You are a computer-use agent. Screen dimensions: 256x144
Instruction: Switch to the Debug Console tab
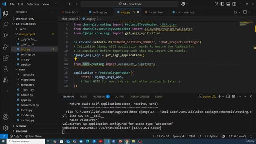(x=140, y=97)
